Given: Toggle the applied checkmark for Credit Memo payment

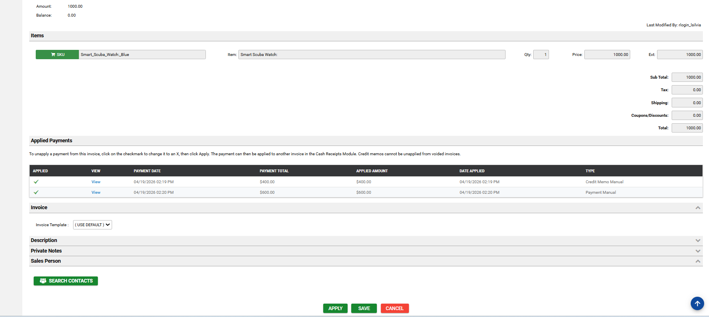Looking at the screenshot, I should point(36,182).
